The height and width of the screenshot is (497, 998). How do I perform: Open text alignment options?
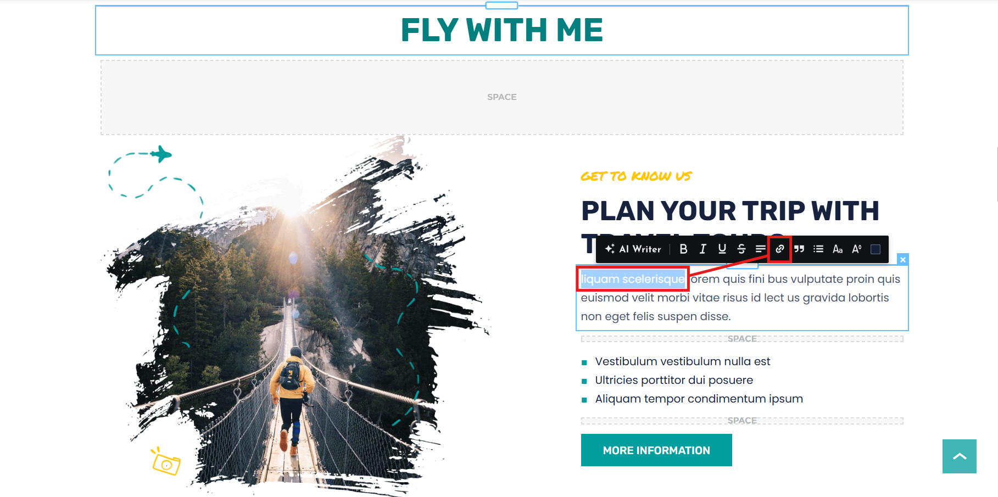760,249
